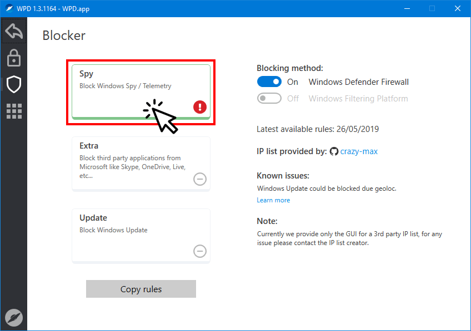Screen dimensions: 471x331
Task: Click 'Windows Update could be blocked due geoloc.' text
Action: (x=327, y=189)
